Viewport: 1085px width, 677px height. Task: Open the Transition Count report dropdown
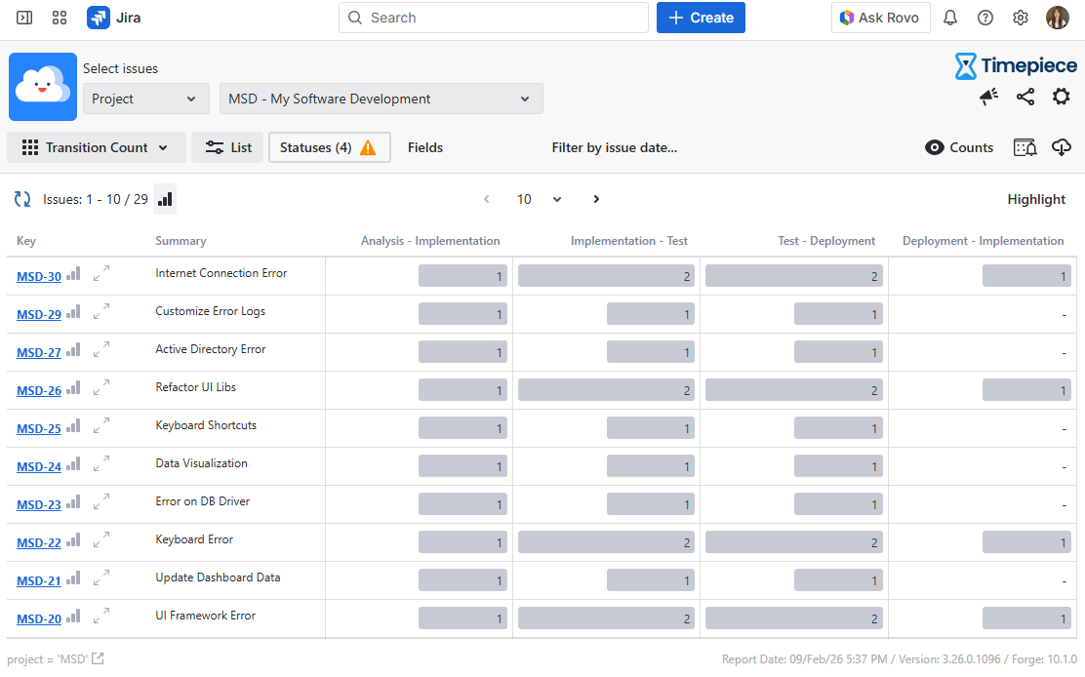pyautogui.click(x=96, y=147)
